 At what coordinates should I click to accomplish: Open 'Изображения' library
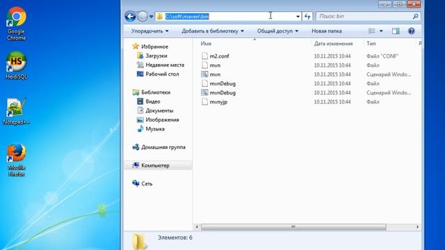point(162,119)
